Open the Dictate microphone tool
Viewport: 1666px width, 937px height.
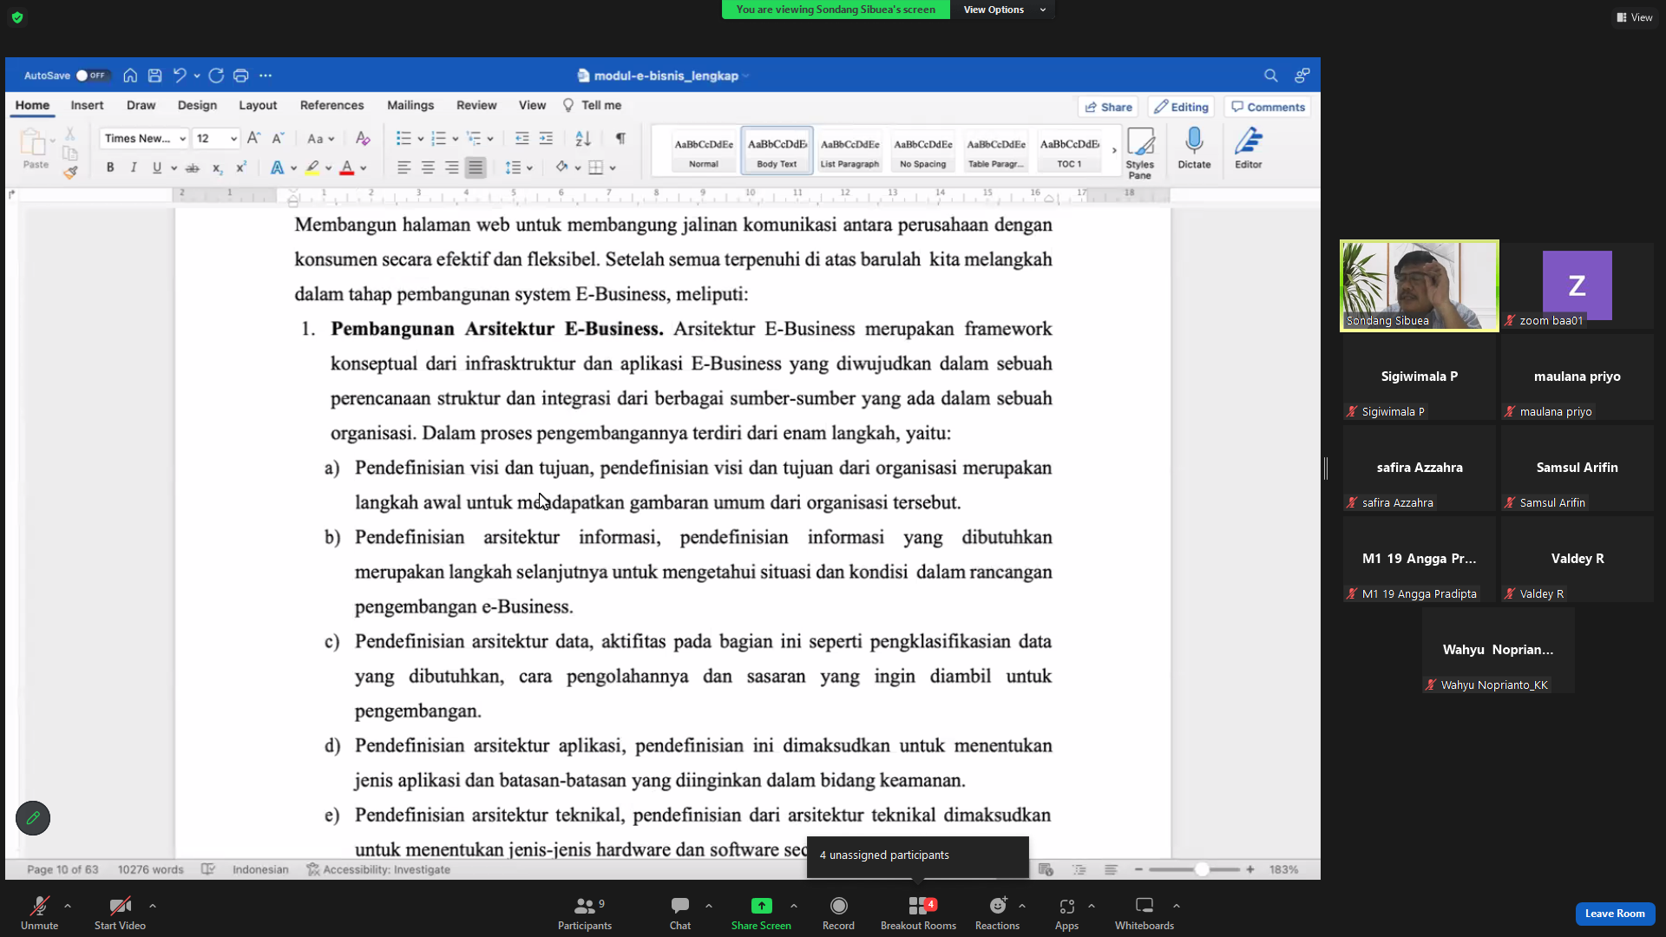coord(1194,148)
